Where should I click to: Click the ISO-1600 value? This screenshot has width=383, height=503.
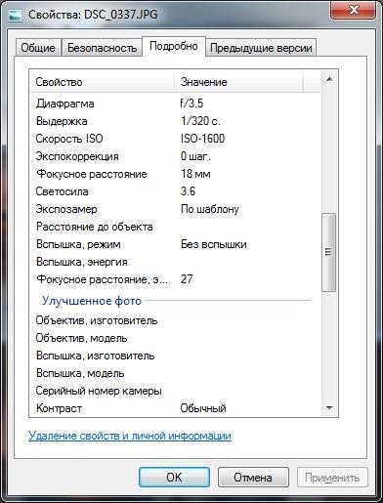202,139
